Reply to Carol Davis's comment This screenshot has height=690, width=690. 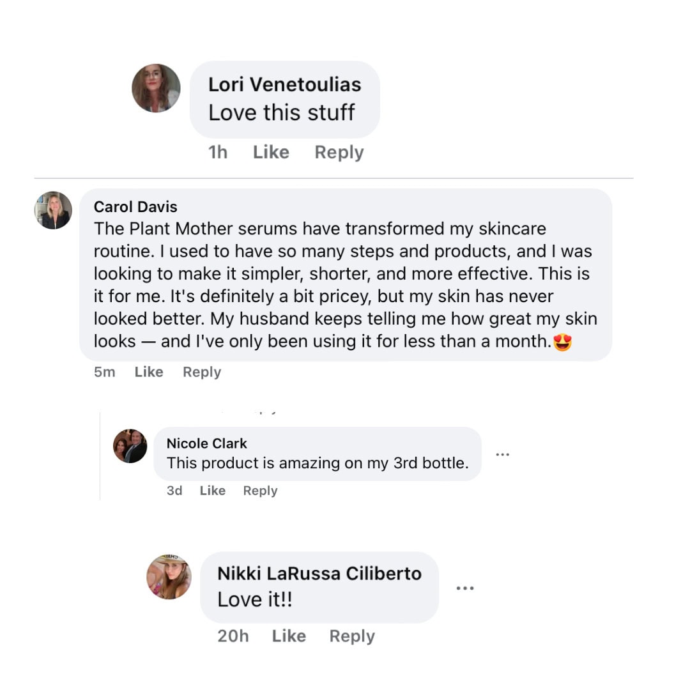pos(201,371)
